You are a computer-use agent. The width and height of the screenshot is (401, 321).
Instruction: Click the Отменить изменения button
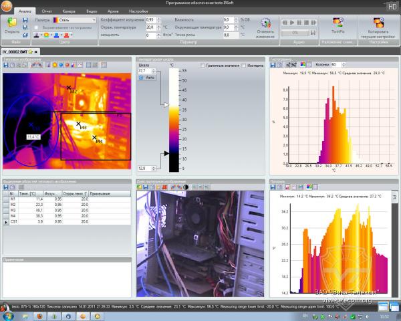click(265, 27)
